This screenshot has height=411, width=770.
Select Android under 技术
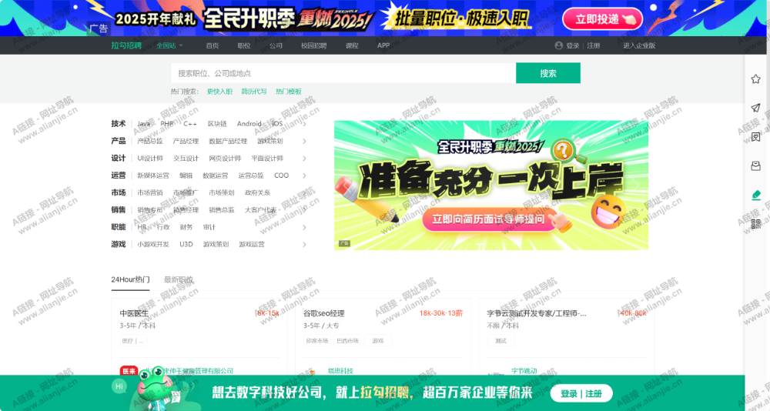click(249, 124)
